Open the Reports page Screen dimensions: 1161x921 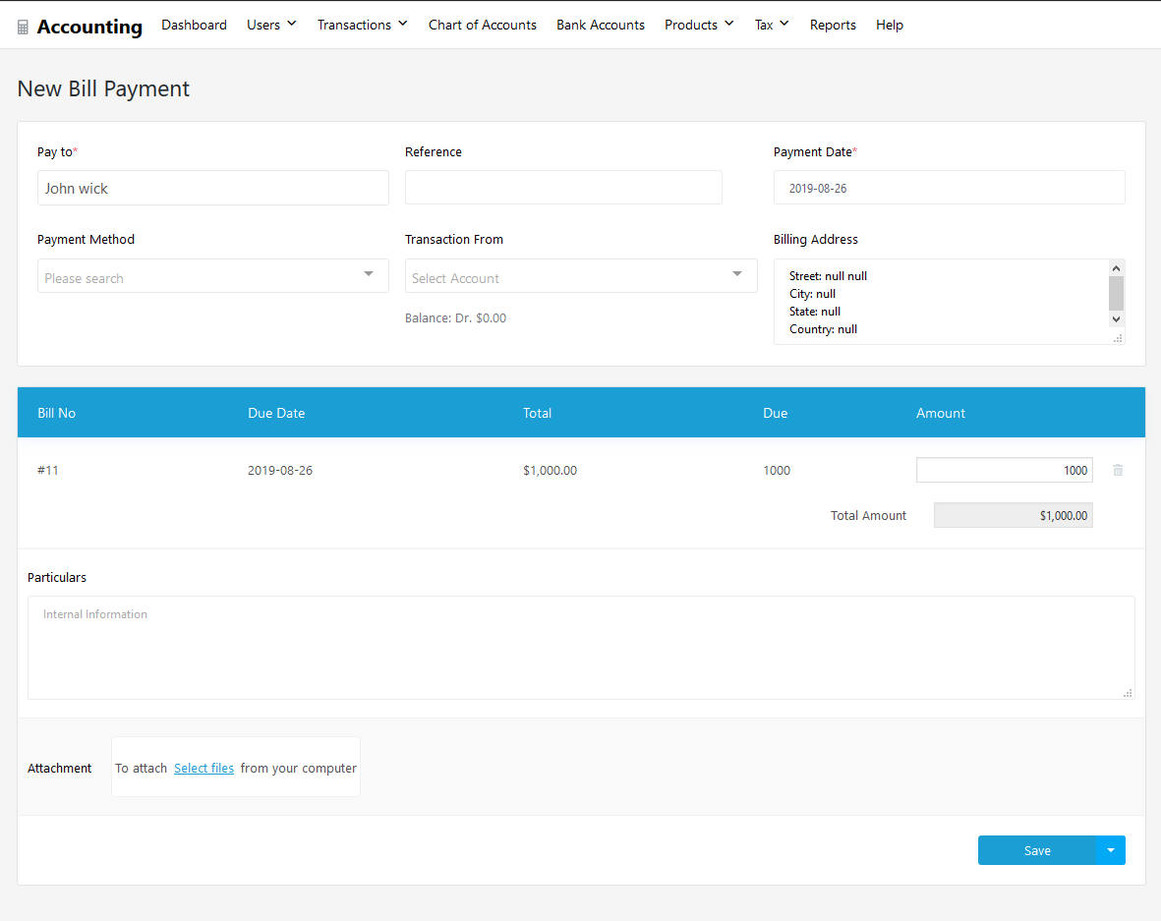833,25
